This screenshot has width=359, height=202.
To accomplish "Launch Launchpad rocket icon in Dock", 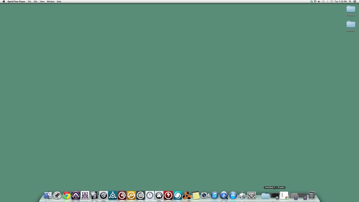I will (x=57, y=195).
